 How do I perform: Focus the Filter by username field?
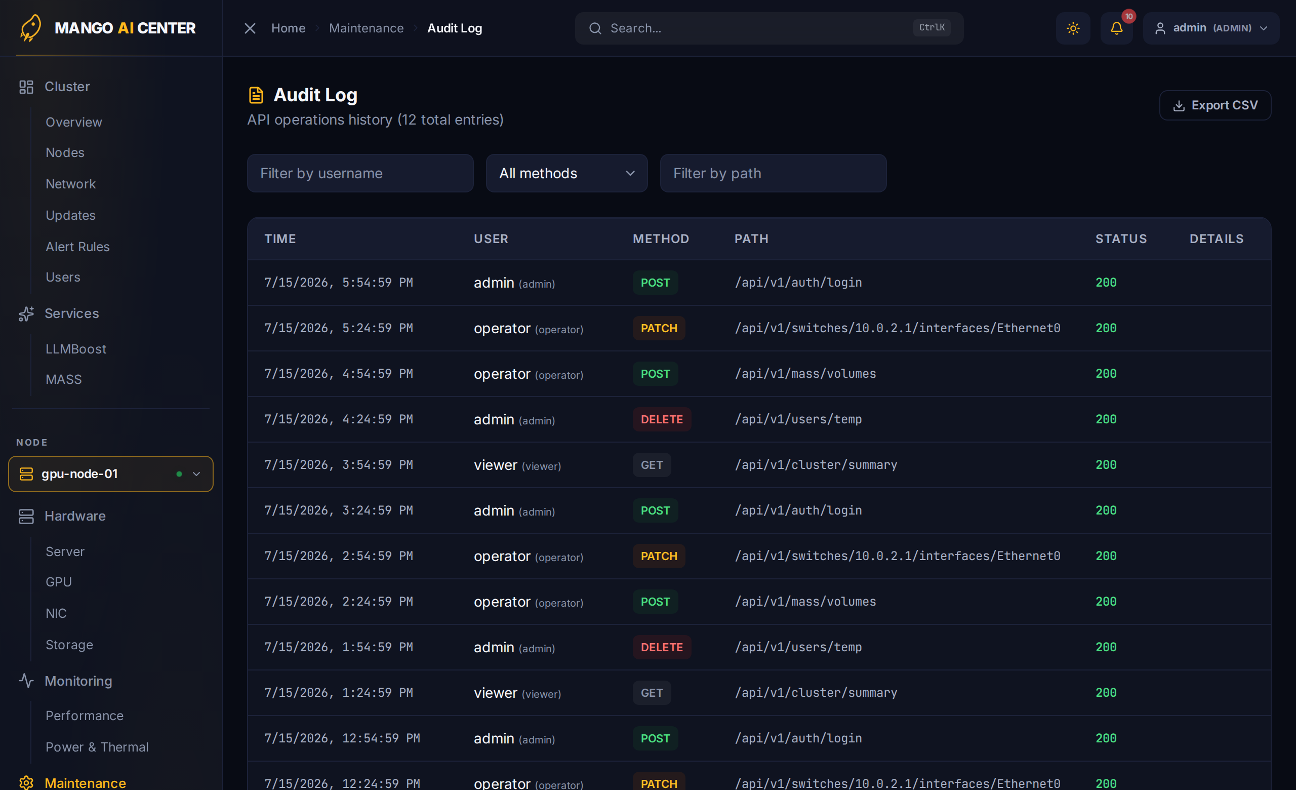(360, 173)
